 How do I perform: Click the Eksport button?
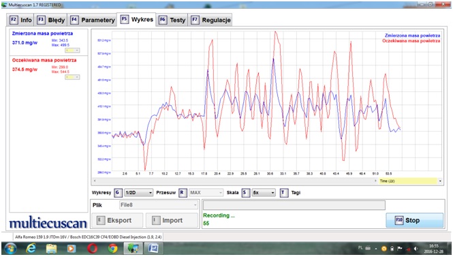pyautogui.click(x=117, y=220)
